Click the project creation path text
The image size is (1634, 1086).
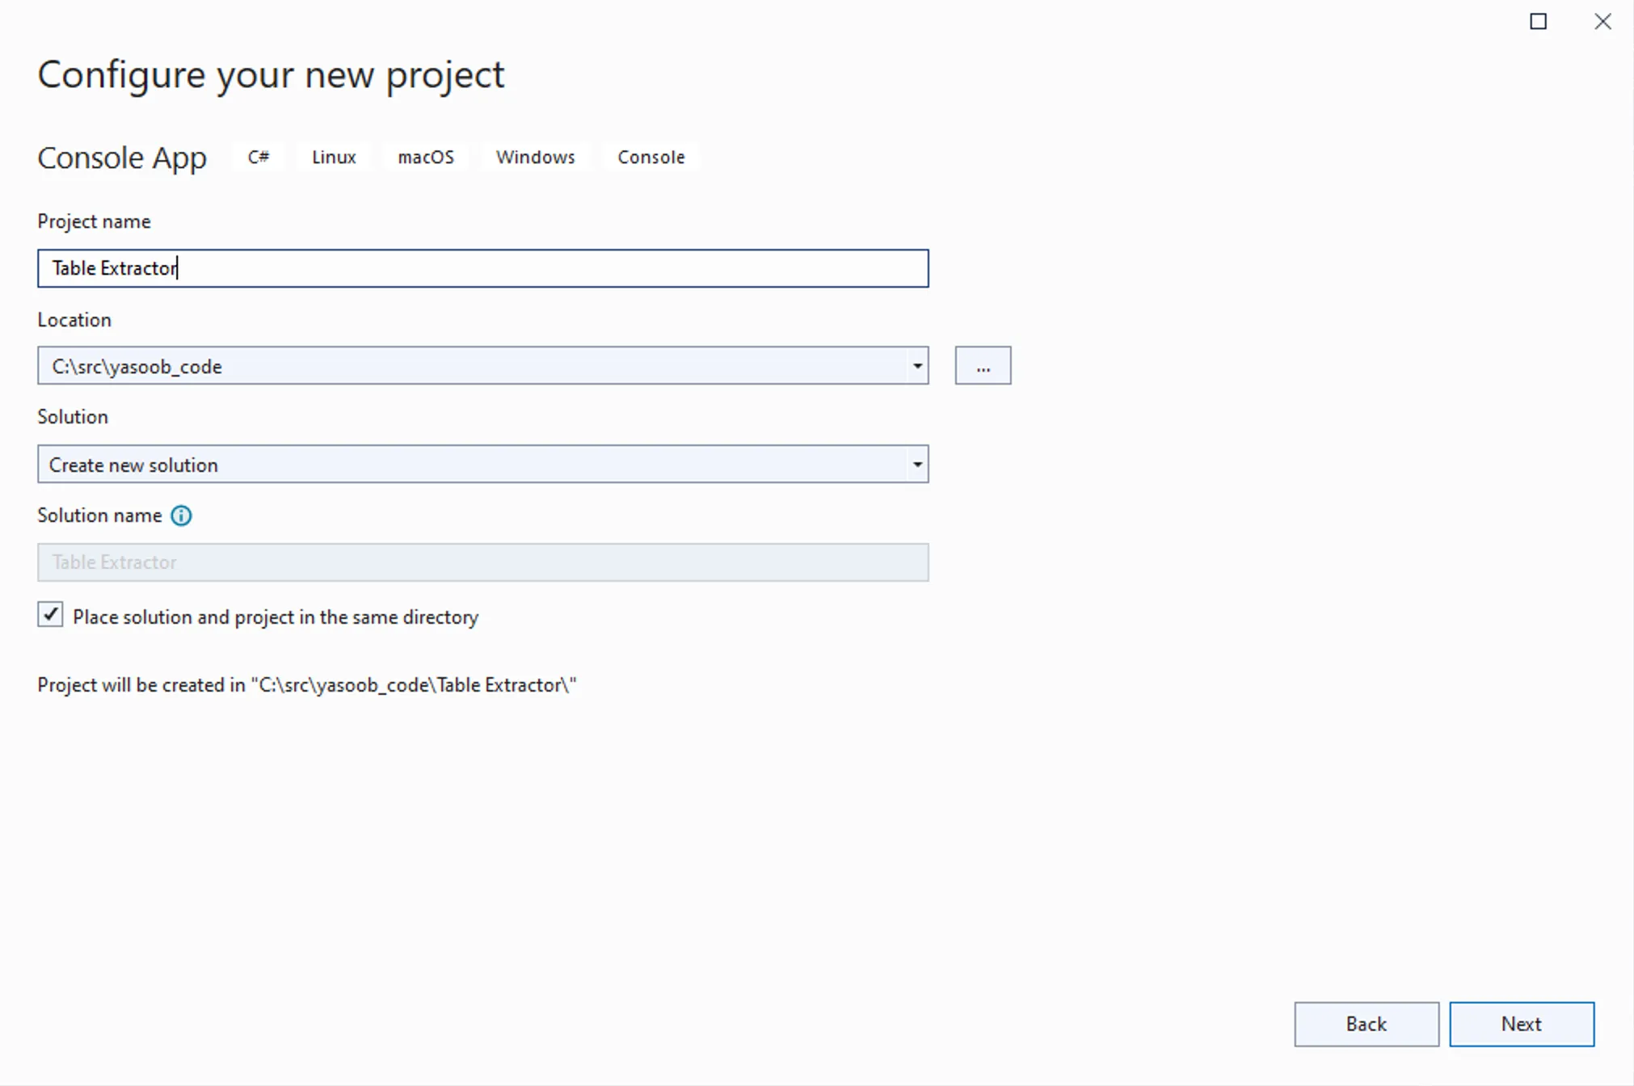click(305, 684)
